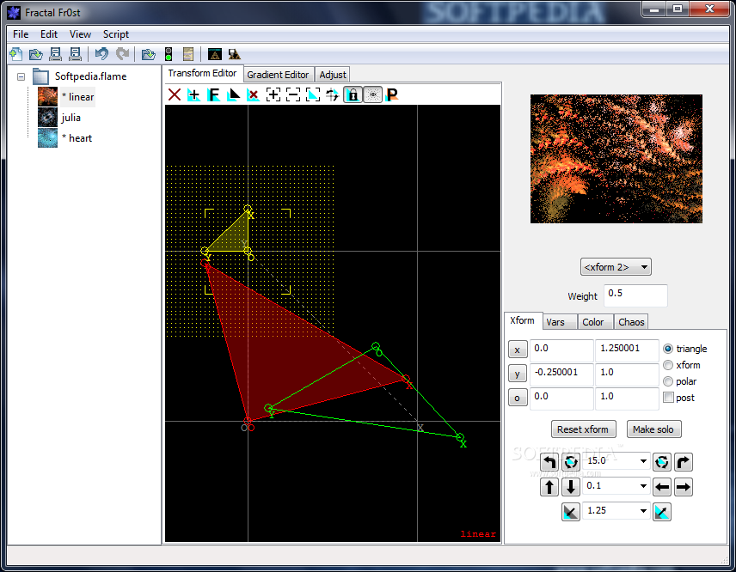The image size is (736, 572).
Task: Click the fit-to-view dashed box triangle icon
Action: (313, 94)
